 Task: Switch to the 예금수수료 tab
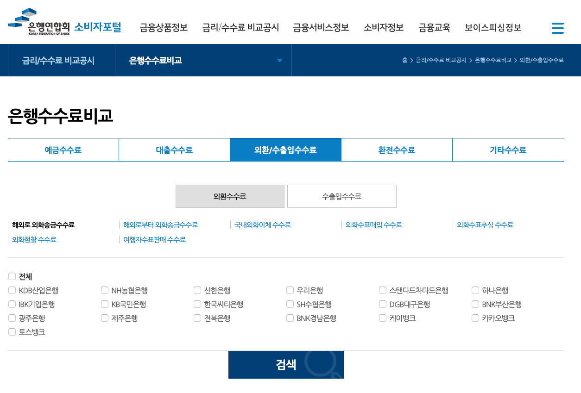point(63,150)
